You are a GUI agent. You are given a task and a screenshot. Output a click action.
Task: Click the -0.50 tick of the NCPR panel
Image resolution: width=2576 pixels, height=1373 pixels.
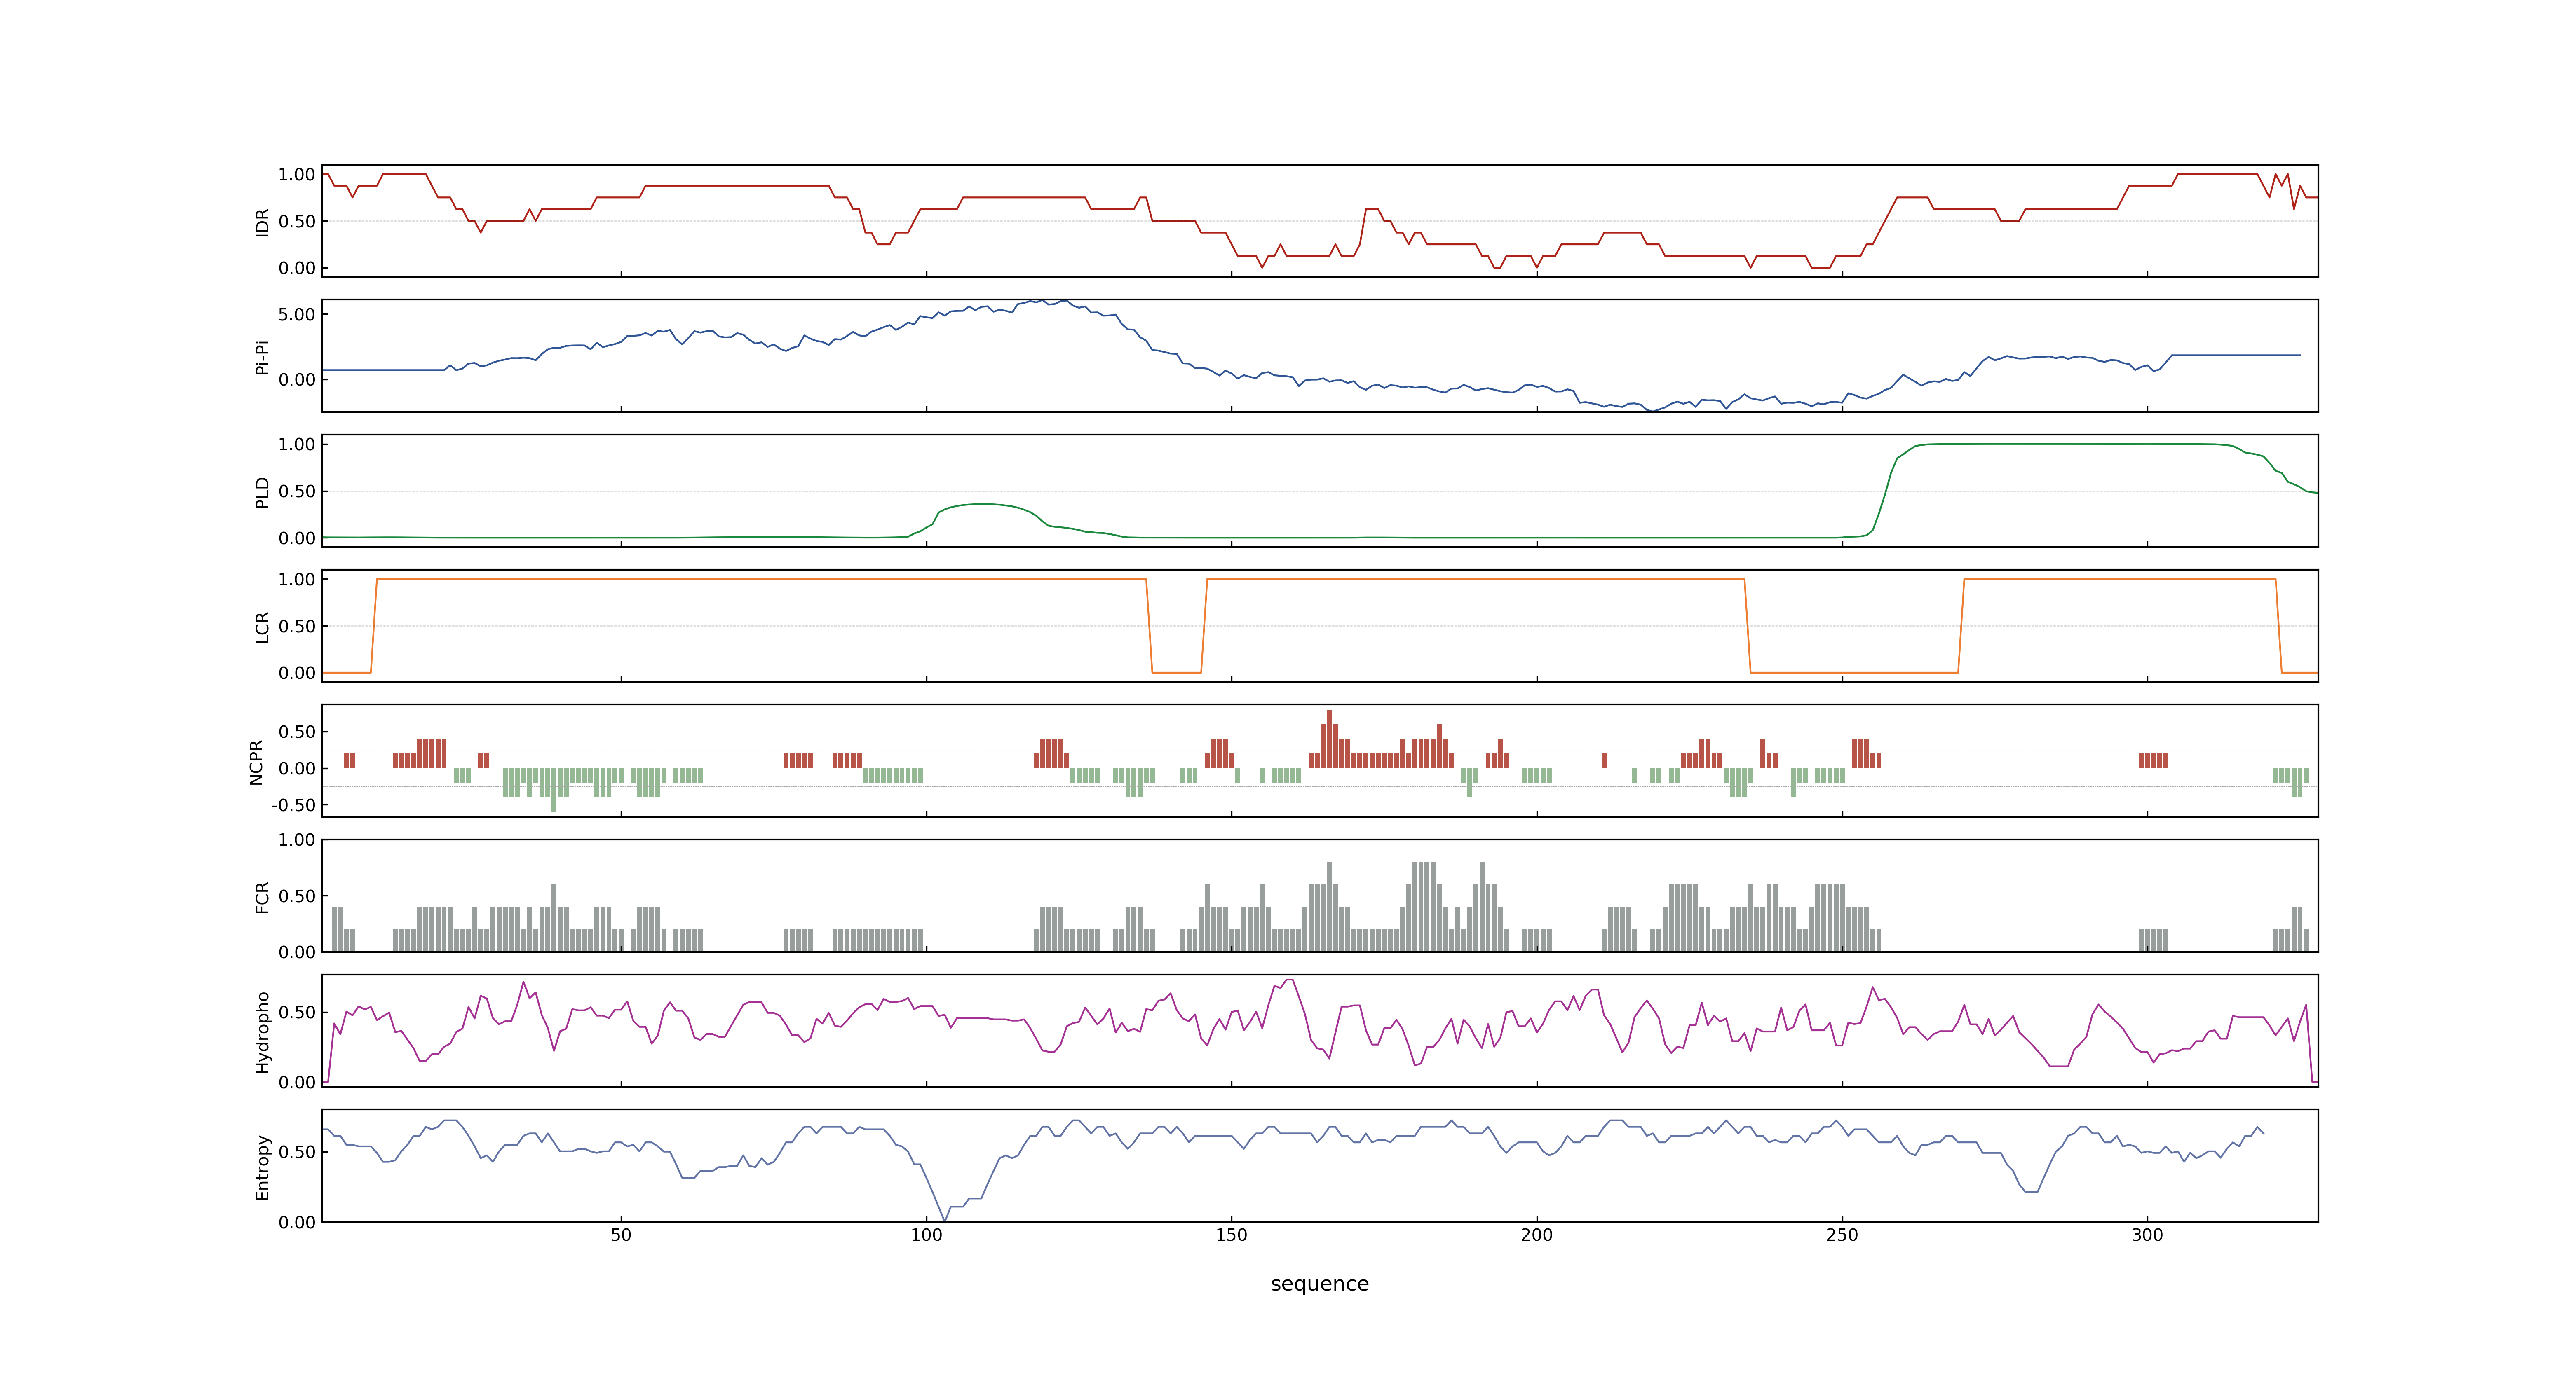point(294,805)
